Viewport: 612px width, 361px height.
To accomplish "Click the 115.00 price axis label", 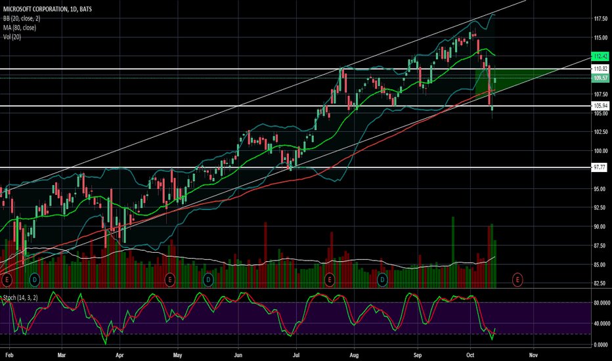I will (601, 38).
